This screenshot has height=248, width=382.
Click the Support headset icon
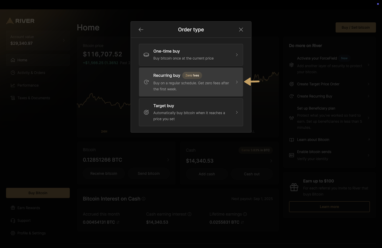13,221
